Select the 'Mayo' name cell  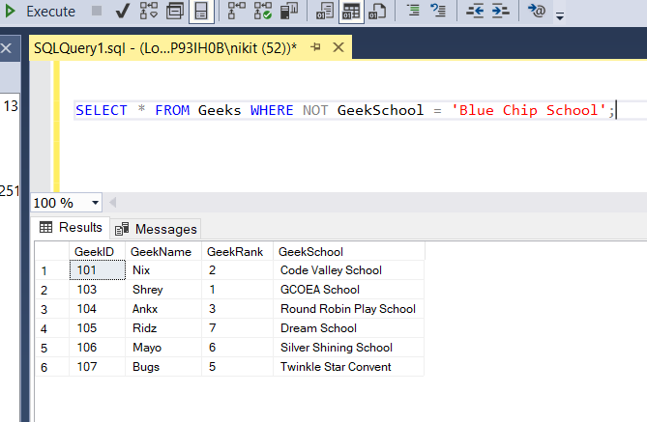pos(163,348)
